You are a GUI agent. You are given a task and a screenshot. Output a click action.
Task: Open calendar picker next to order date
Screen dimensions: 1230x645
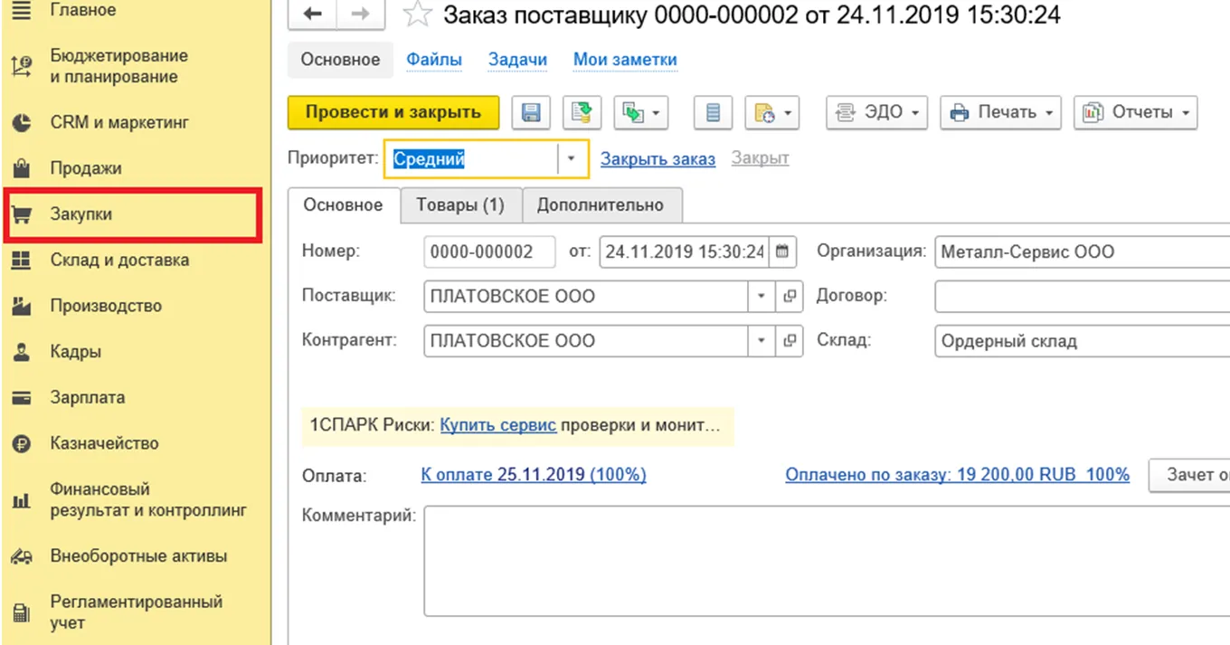coord(782,251)
